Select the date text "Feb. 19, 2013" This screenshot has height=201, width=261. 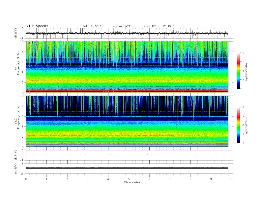[x=92, y=26]
